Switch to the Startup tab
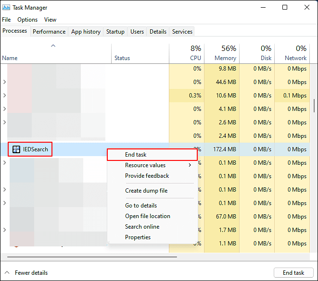Screen dimensions: 318x281 115,32
